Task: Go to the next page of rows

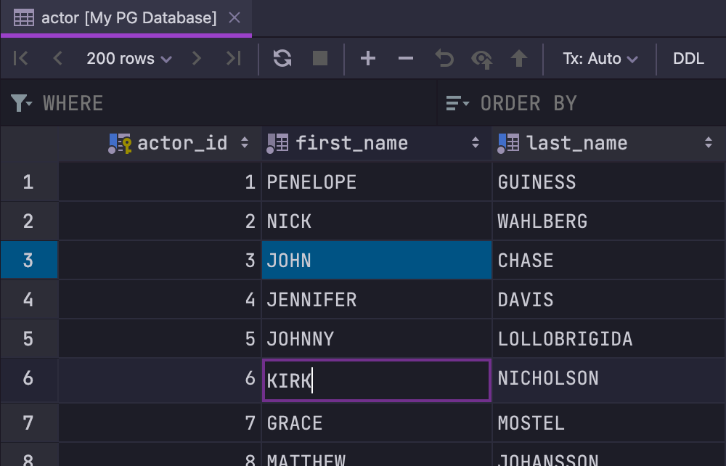Action: (196, 59)
